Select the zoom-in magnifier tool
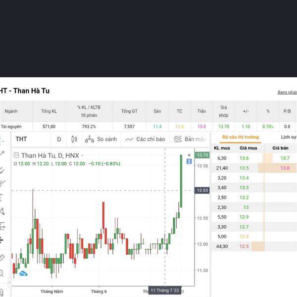The image size is (297, 297). (1, 273)
